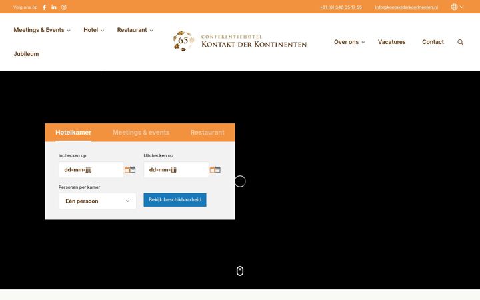Switch to Meetings & events tab
The width and height of the screenshot is (480, 300).
pos(141,133)
